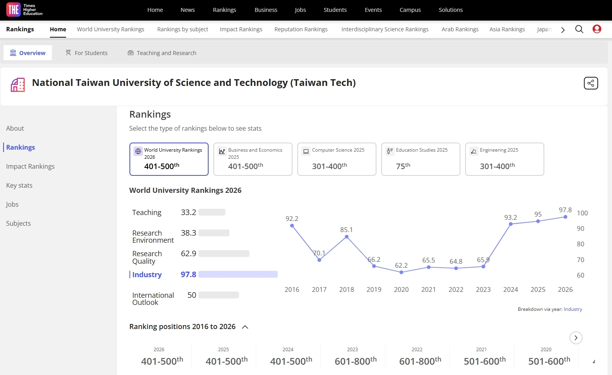
Task: Collapse the Ranking positions 2016 to 2026 section
Action: [x=245, y=327]
